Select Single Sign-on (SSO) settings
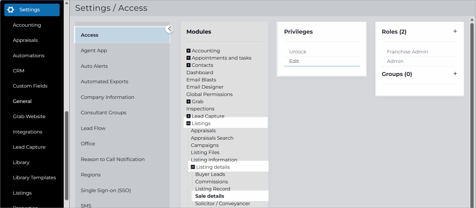This screenshot has width=476, height=208. pyautogui.click(x=106, y=190)
